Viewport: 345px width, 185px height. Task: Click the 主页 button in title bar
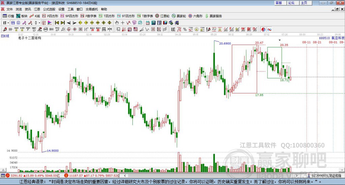click(x=306, y=3)
